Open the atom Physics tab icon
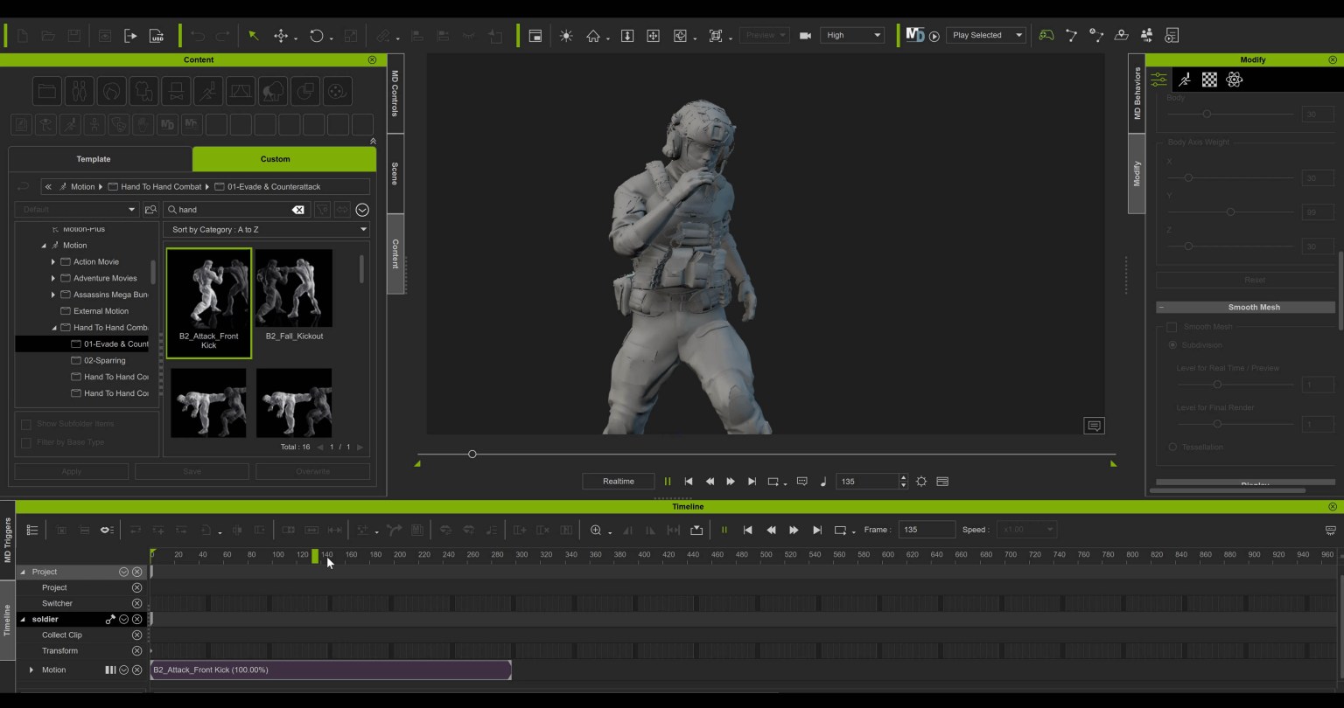 click(x=1235, y=80)
